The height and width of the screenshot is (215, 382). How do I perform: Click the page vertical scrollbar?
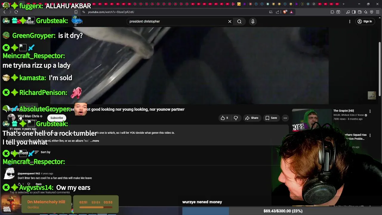pyautogui.click(x=380, y=69)
